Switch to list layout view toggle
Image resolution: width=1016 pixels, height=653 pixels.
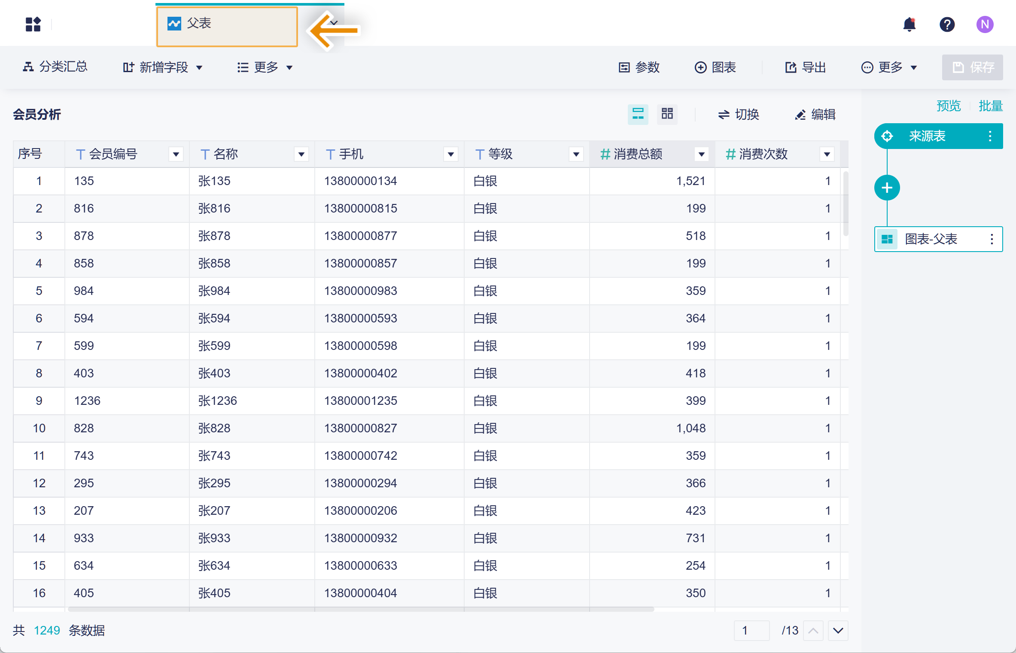(x=638, y=114)
